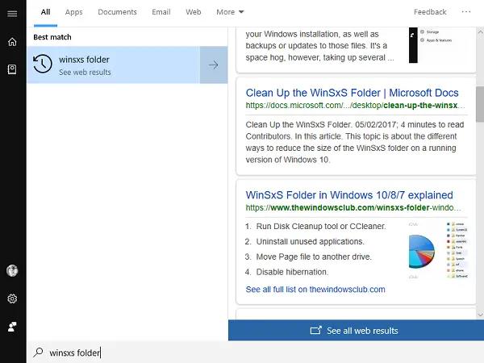This screenshot has height=363, width=484.
Task: Switch to the Apps tab
Action: (x=73, y=12)
